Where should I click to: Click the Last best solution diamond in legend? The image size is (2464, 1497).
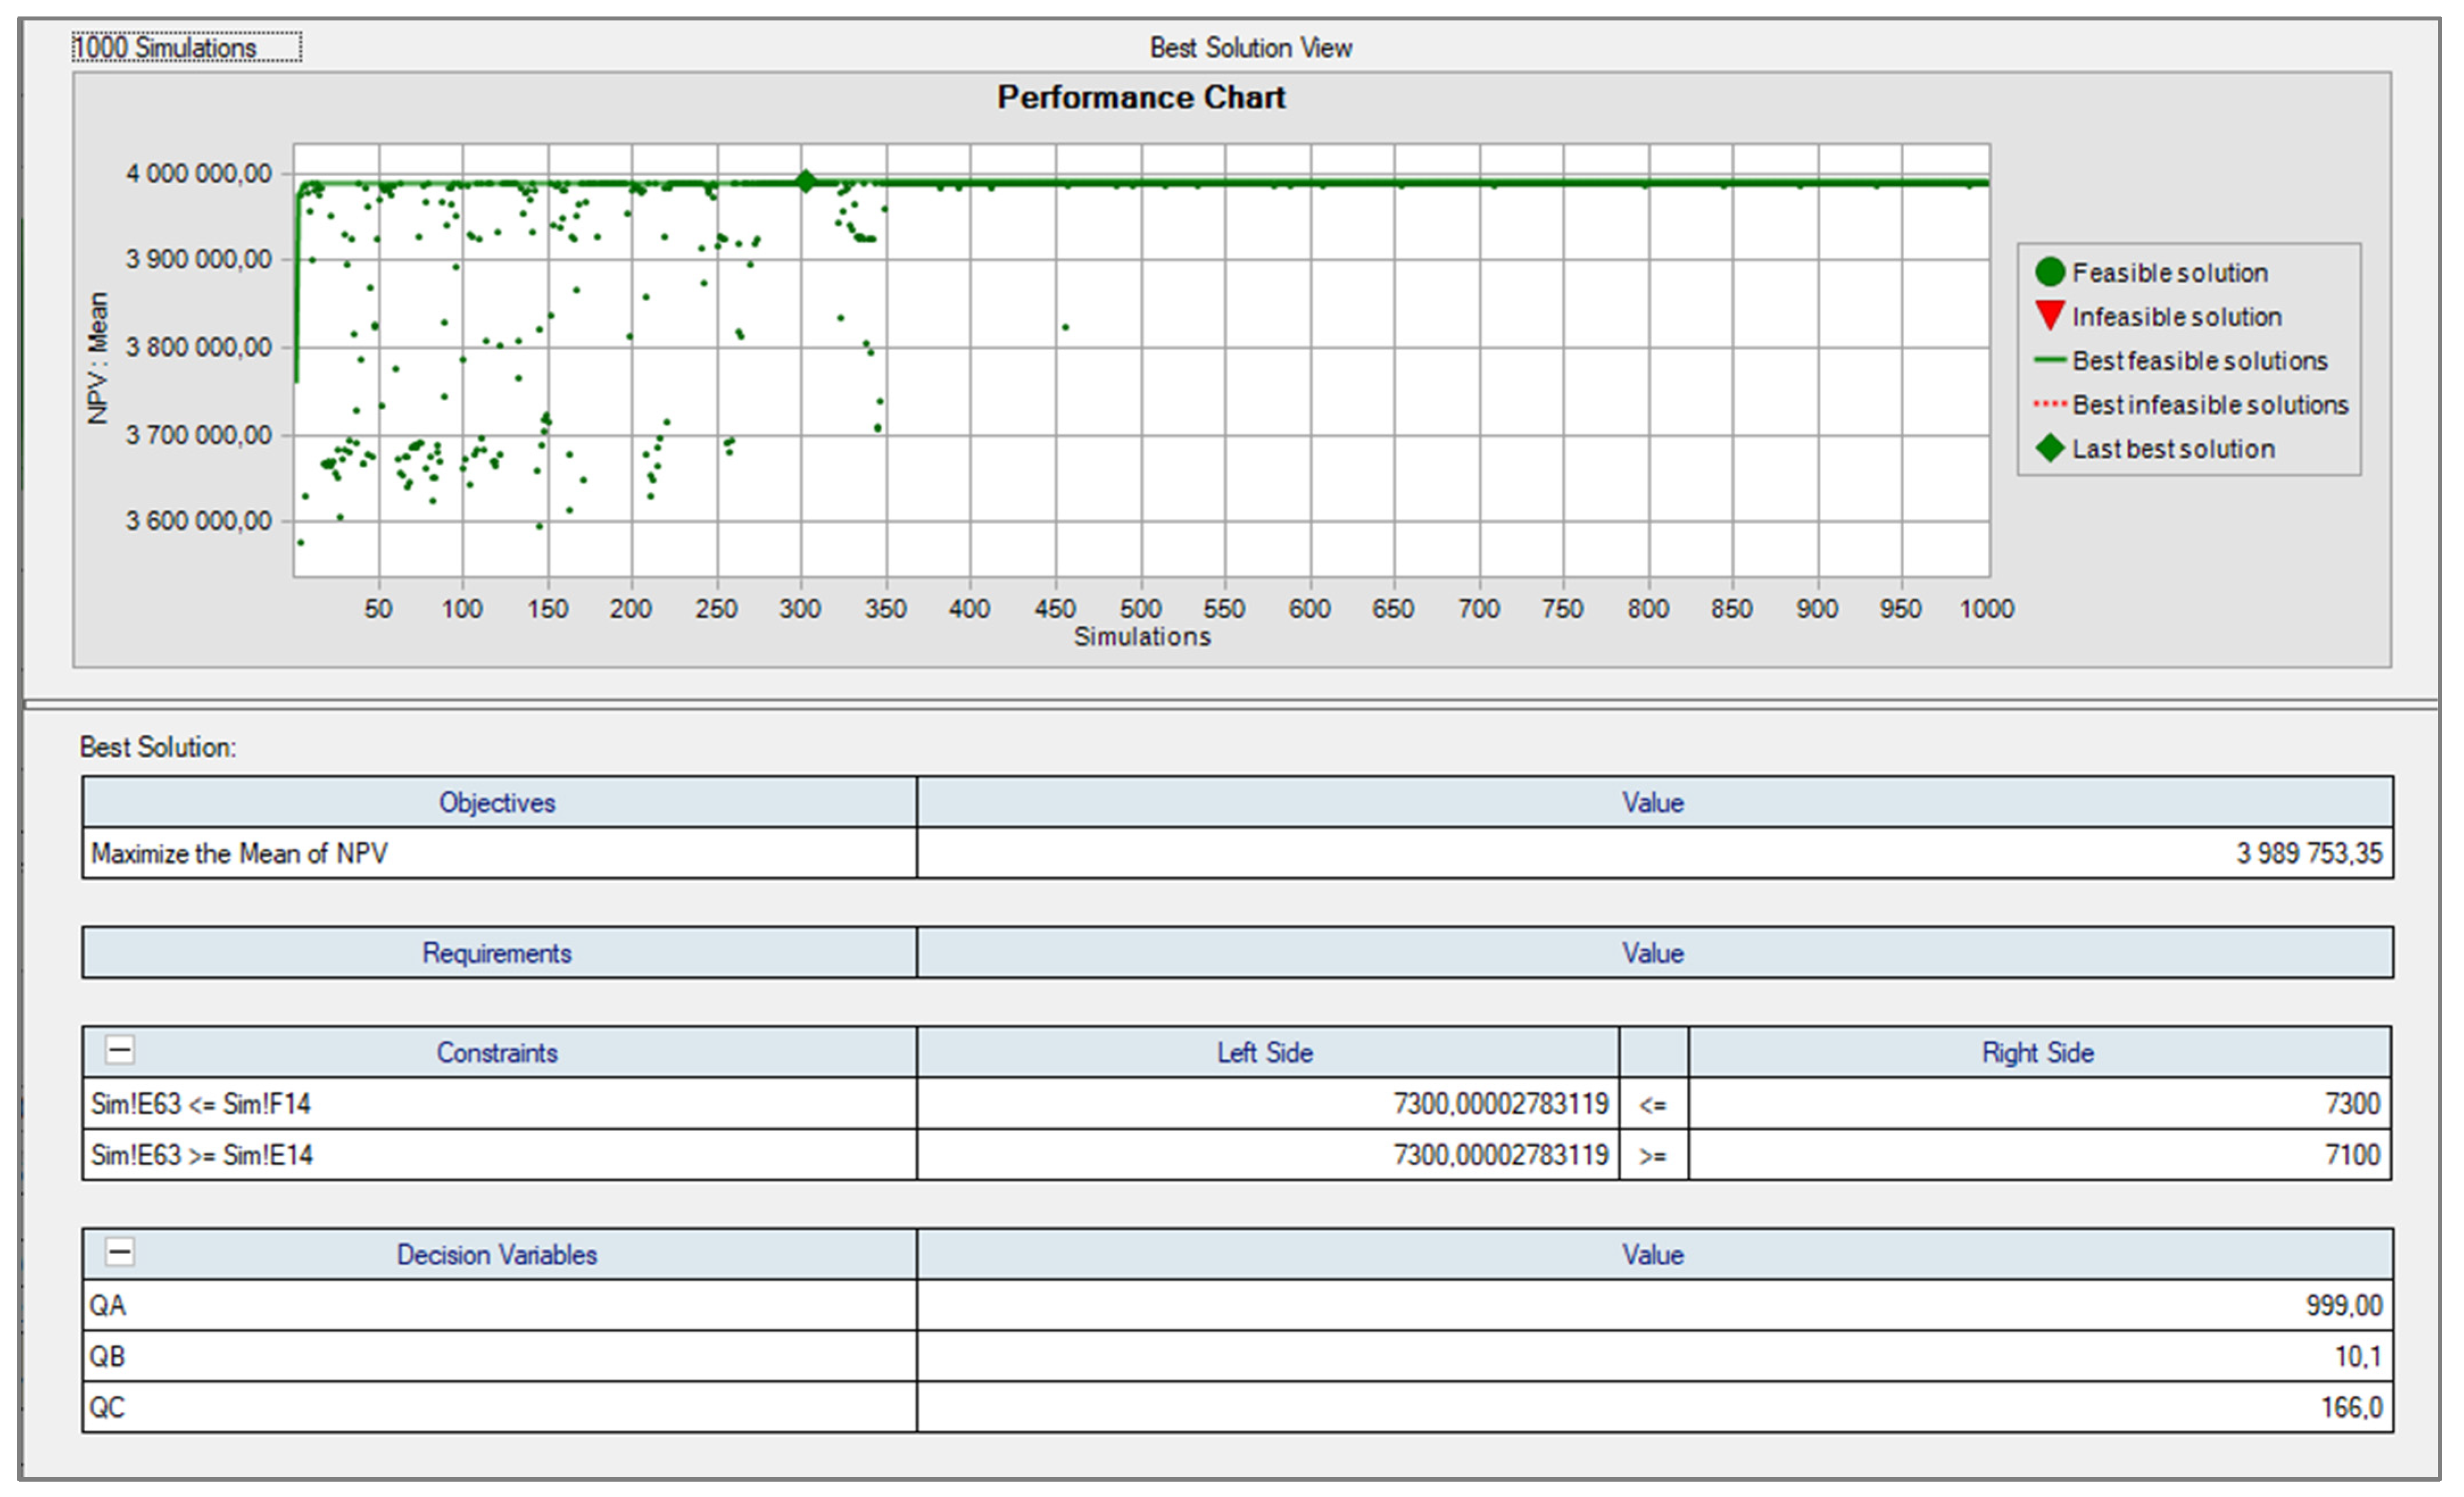pyautogui.click(x=2049, y=449)
